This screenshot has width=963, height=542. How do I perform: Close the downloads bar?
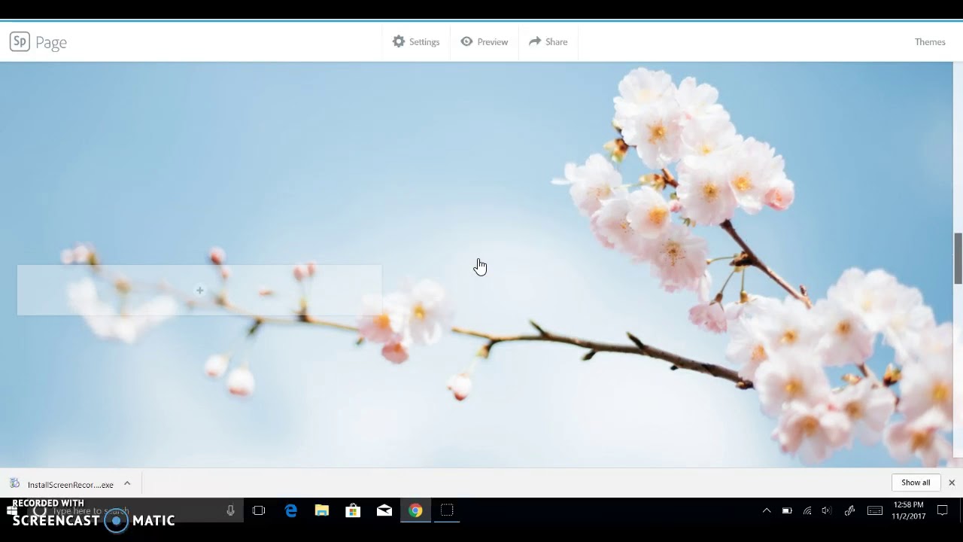952,483
